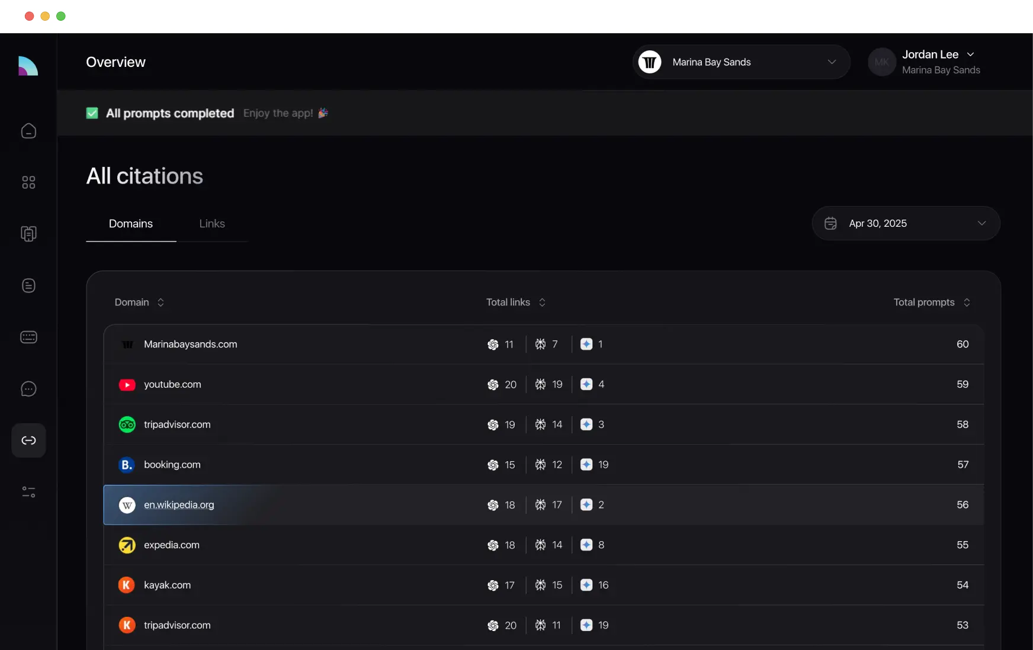Viewport: 1033px width, 650px height.
Task: Click the owl favicon in the row with 58 prompts
Action: coord(127,424)
